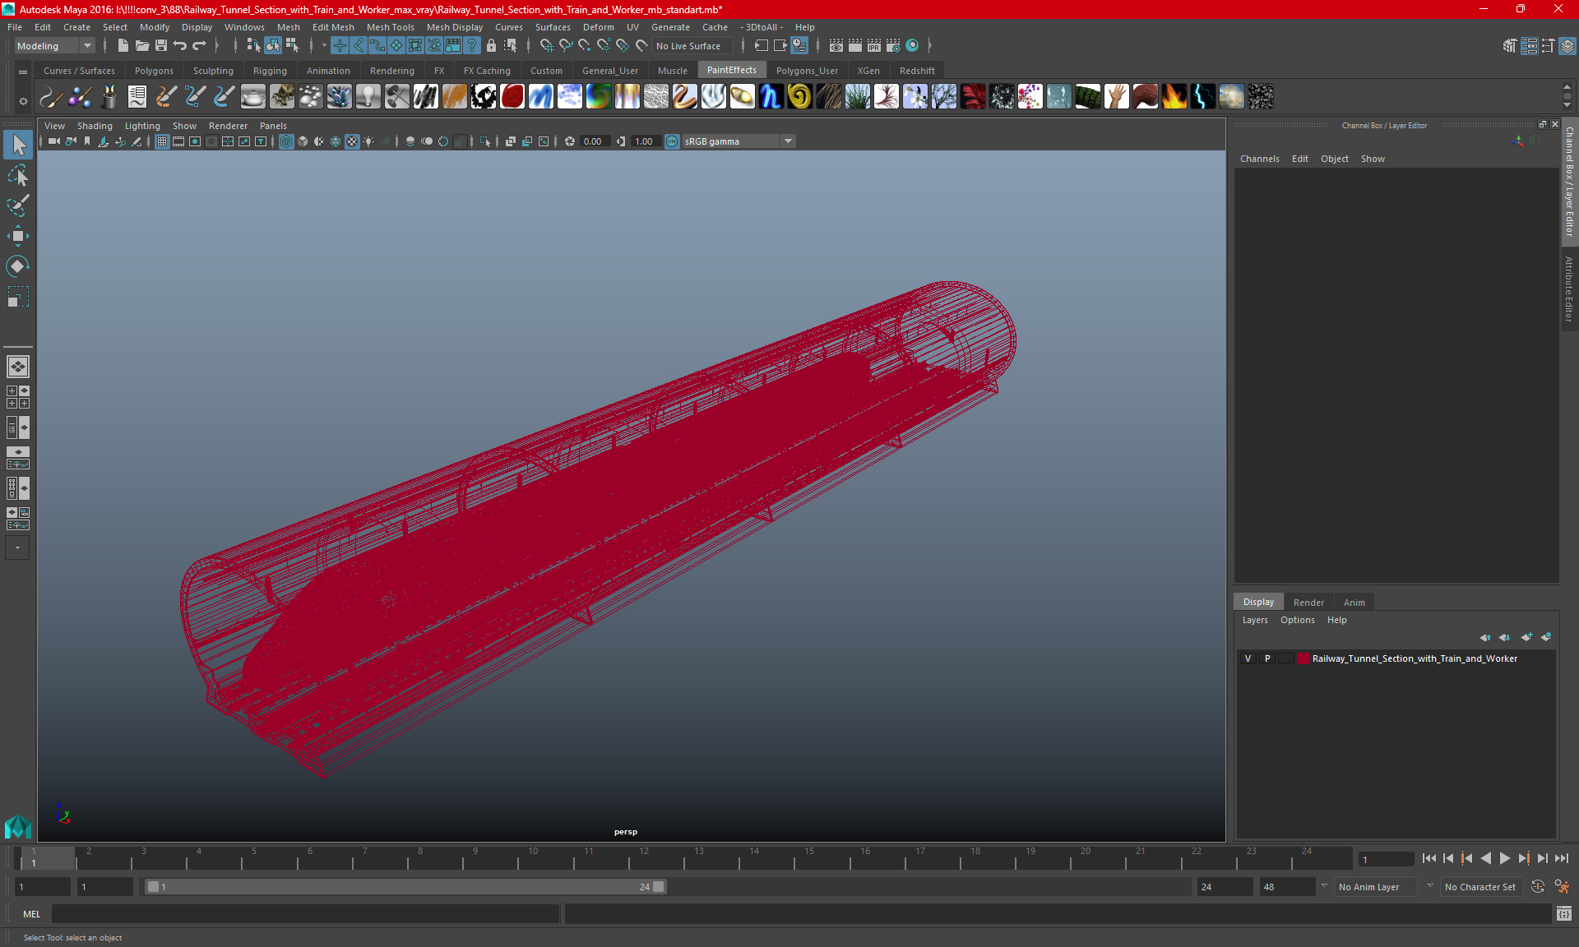The width and height of the screenshot is (1579, 947).
Task: Activate the Lasso select tool in left toolbox
Action: [17, 176]
